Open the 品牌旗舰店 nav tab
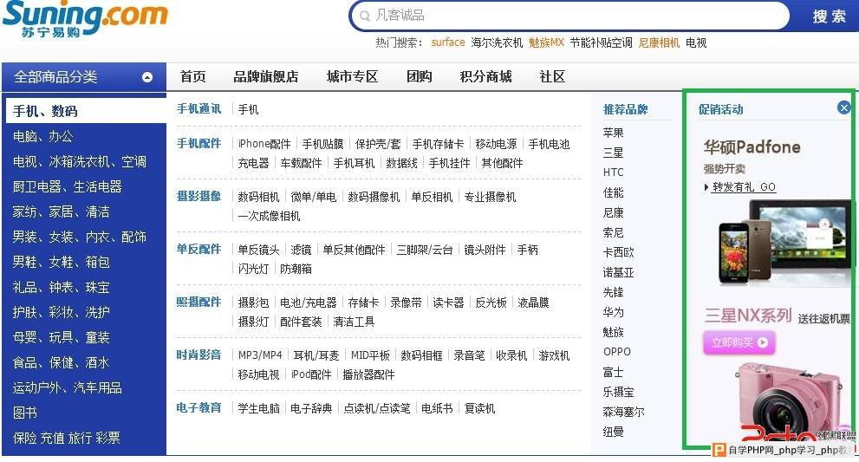Viewport: 859px width, 462px height. [266, 77]
